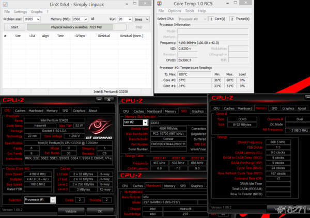Click the GFlops column header in LinX
Screen dimensions: 310x218
click(81, 36)
